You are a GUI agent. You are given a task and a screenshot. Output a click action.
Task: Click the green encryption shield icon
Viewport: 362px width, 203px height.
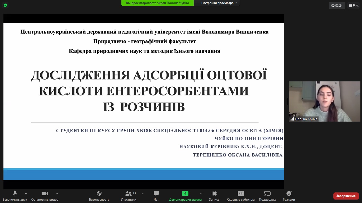tap(5, 5)
